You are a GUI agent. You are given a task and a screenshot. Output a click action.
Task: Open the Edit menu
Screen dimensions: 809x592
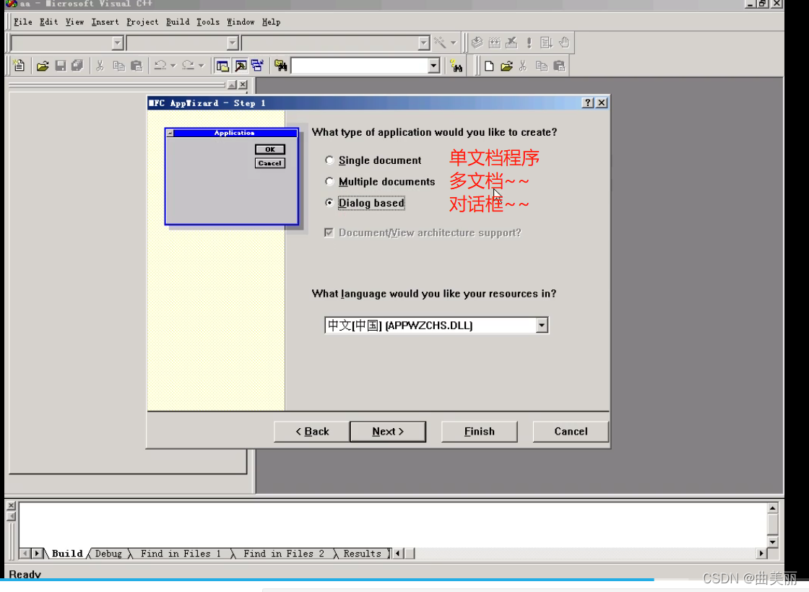pos(48,22)
